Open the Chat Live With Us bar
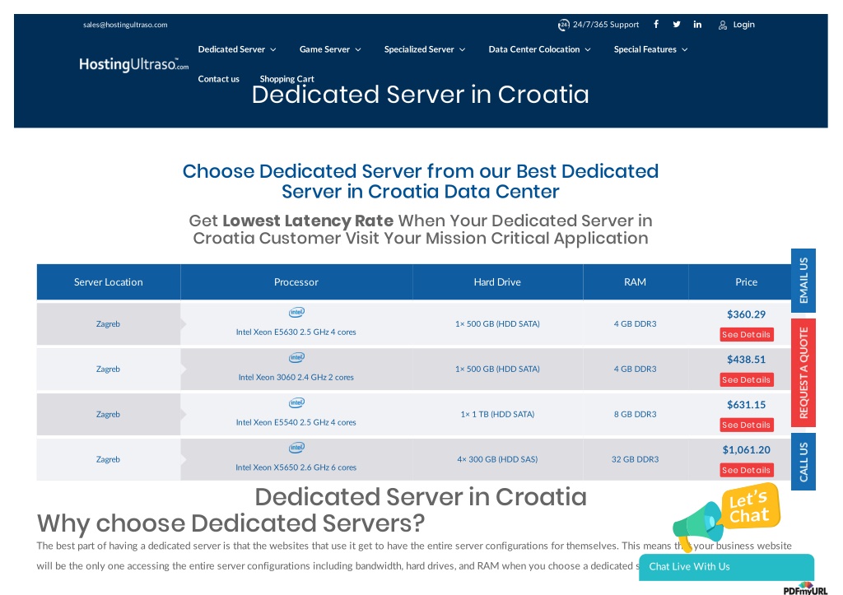This screenshot has height=595, width=843. pos(726,567)
